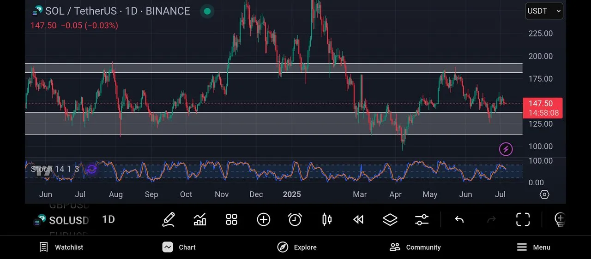Viewport: 591px width, 259px height.
Task: Tap the plus add symbol icon
Action: (x=263, y=219)
